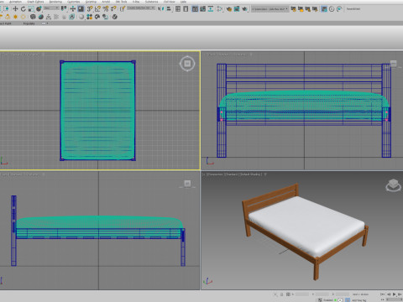This screenshot has width=403, height=302.
Task: Click the Align tool
Action: (169, 9)
